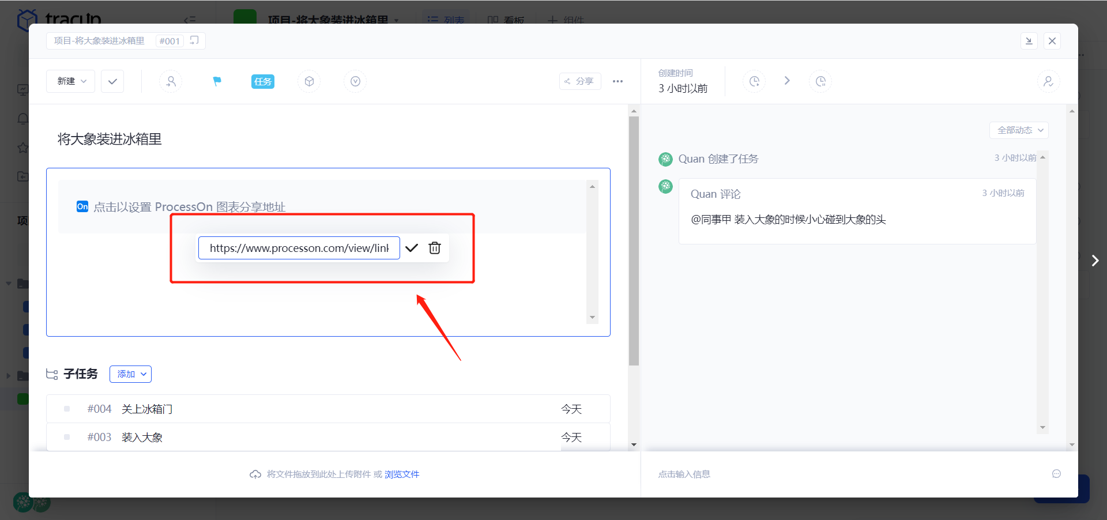Switch to the 看板 view tab
The height and width of the screenshot is (520, 1107).
pyautogui.click(x=506, y=20)
